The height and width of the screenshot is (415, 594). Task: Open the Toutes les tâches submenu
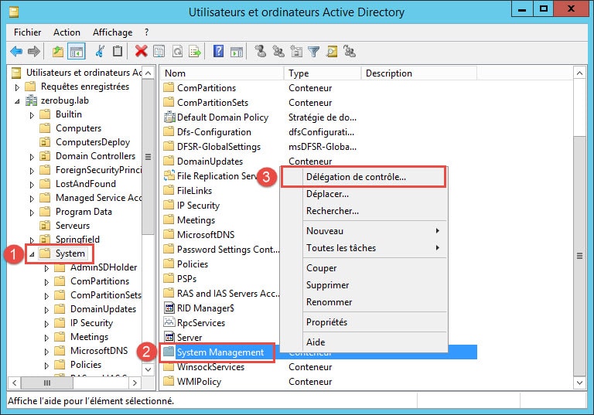click(364, 248)
